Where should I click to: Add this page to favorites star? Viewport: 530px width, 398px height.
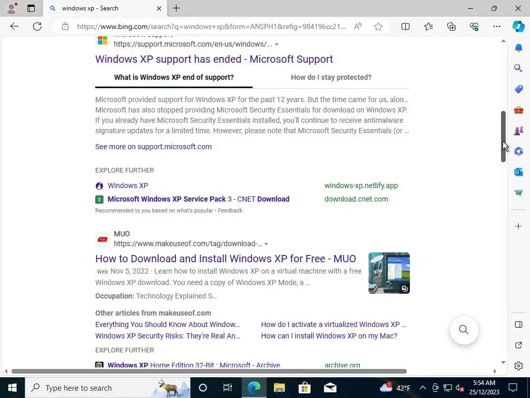point(378,26)
